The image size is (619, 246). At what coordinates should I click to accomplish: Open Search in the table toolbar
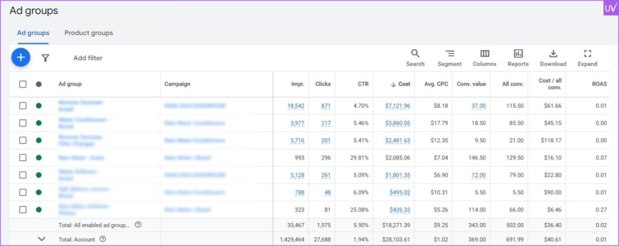tap(415, 58)
